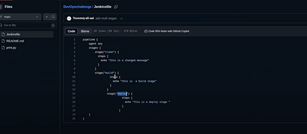Open the add multi stages commit message
This screenshot has height=134, width=307.
[x=106, y=18]
